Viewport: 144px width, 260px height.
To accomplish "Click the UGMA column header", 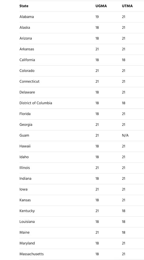I will coord(101,6).
